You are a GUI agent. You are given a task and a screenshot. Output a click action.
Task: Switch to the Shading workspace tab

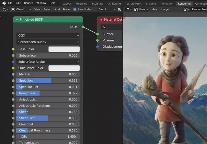[x=151, y=4]
